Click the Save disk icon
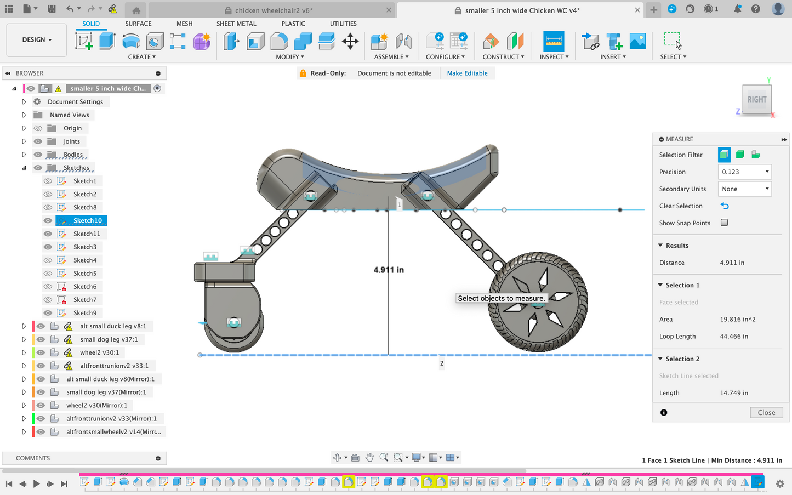 (52, 9)
